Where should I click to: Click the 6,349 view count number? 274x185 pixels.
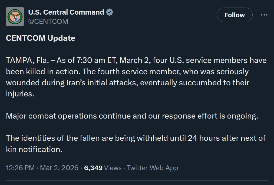93,168
